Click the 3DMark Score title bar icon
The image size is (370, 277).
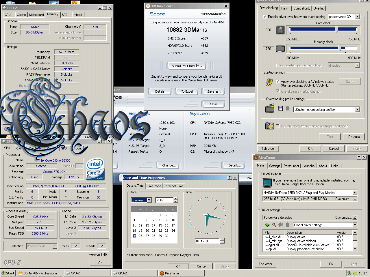pos(148,6)
